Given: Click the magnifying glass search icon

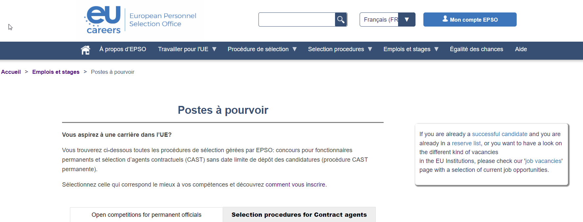Looking at the screenshot, I should pos(341,20).
